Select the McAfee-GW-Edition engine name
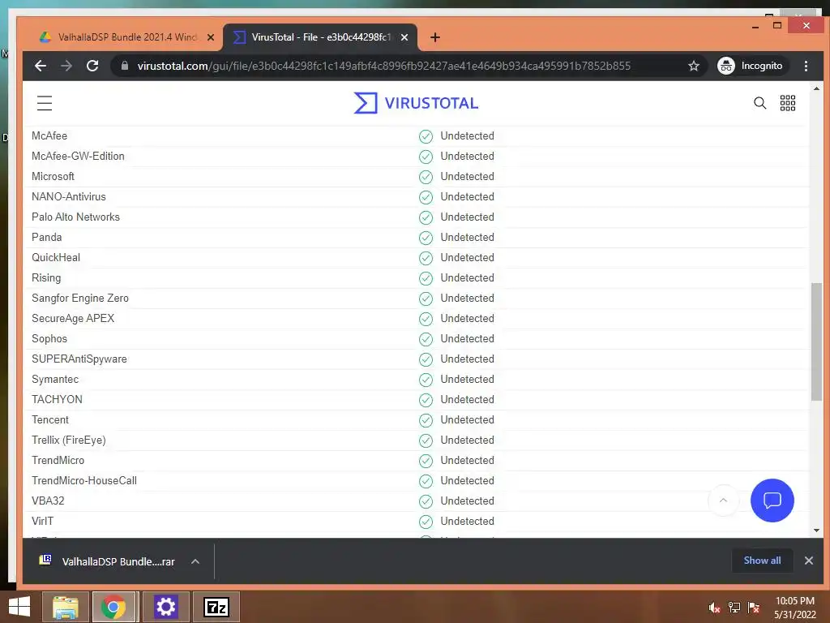The height and width of the screenshot is (623, 830). pyautogui.click(x=78, y=157)
